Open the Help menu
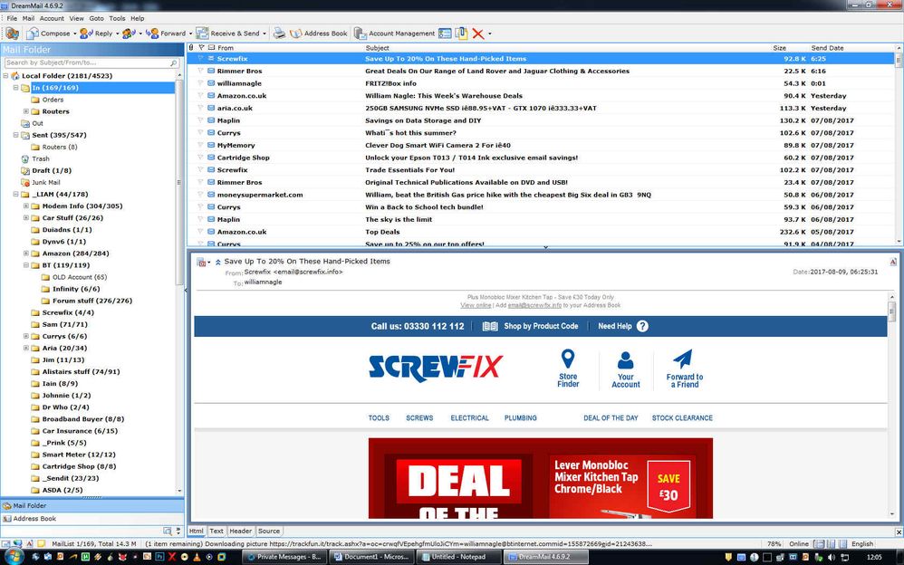This screenshot has width=904, height=565. (x=137, y=18)
